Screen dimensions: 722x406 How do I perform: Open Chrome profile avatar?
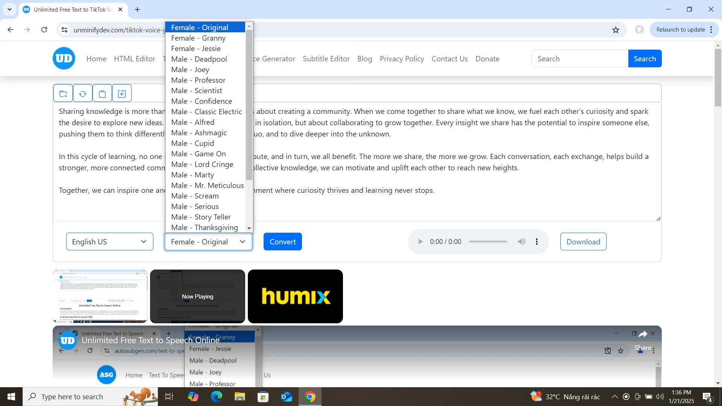pyautogui.click(x=639, y=30)
